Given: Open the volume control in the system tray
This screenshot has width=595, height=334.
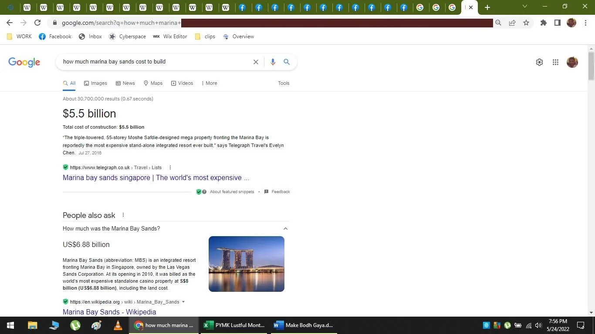Looking at the screenshot, I should click(538, 325).
